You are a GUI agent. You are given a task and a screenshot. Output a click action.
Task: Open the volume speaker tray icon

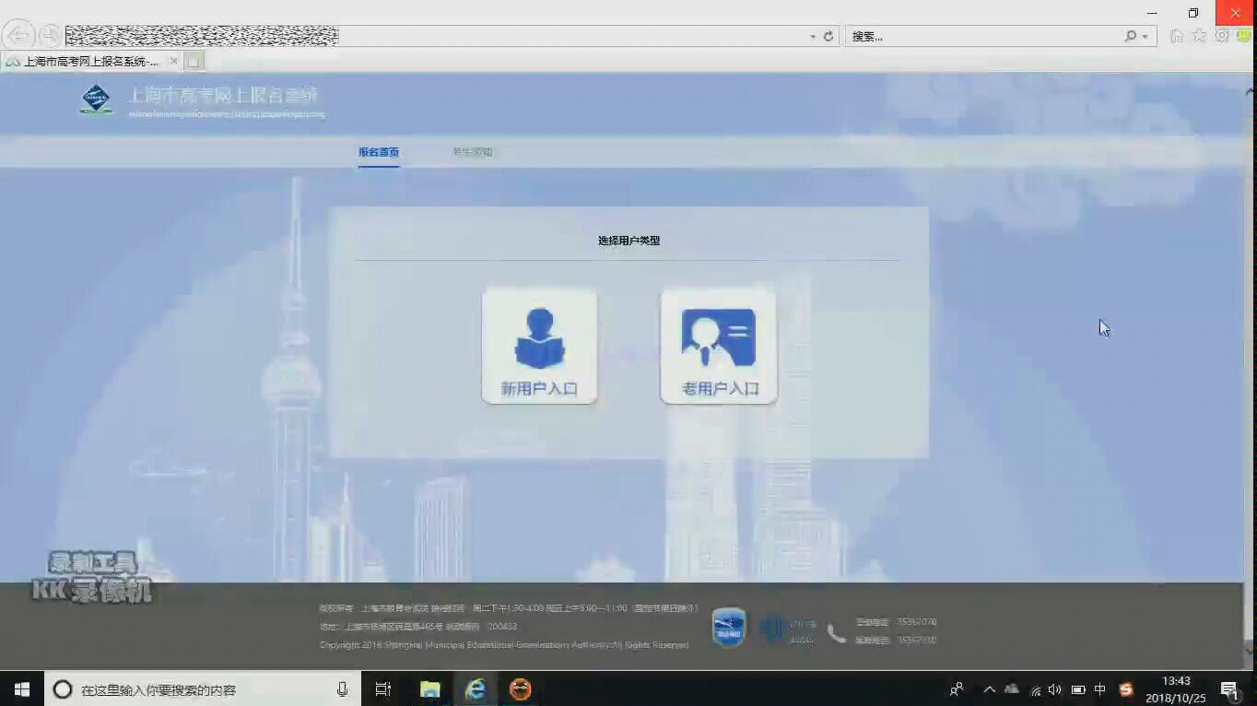[1054, 689]
